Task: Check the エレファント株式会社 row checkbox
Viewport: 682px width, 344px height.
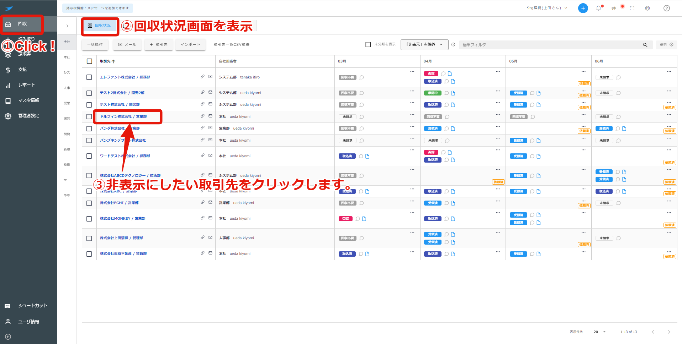Action: [x=89, y=77]
